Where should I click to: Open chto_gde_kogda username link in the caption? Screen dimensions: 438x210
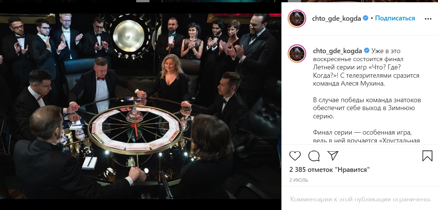pyautogui.click(x=337, y=51)
